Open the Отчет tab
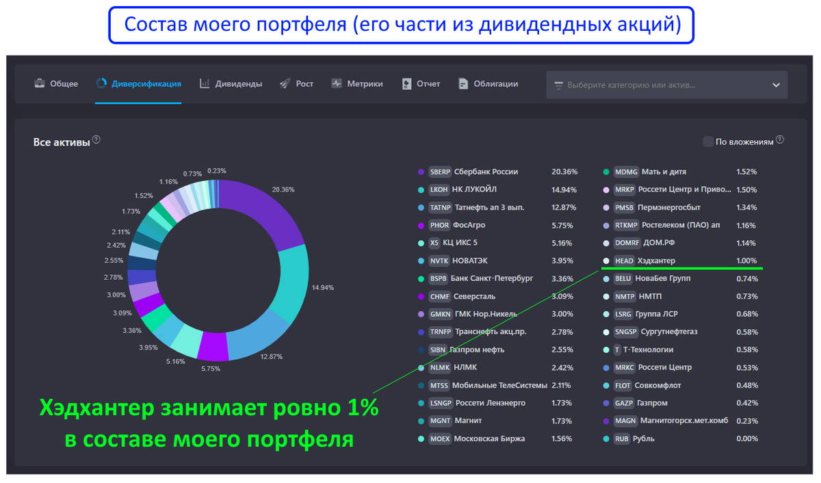The width and height of the screenshot is (821, 483). click(x=421, y=84)
